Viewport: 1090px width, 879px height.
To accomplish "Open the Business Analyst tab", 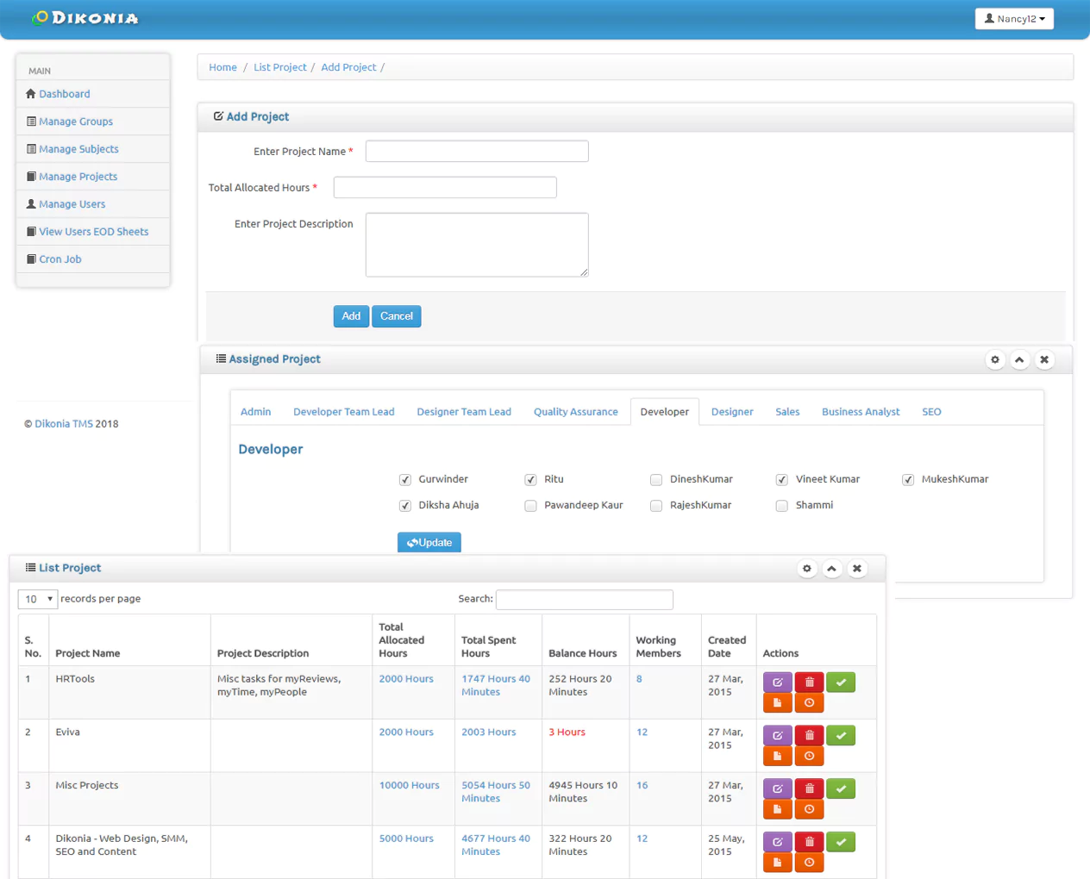I will pos(861,412).
